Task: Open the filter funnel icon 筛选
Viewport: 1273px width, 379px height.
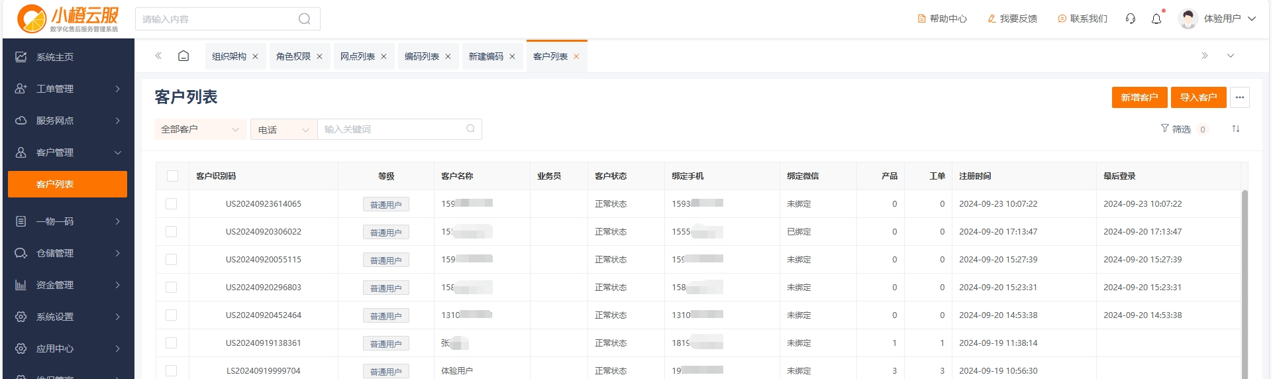Action: (1176, 129)
